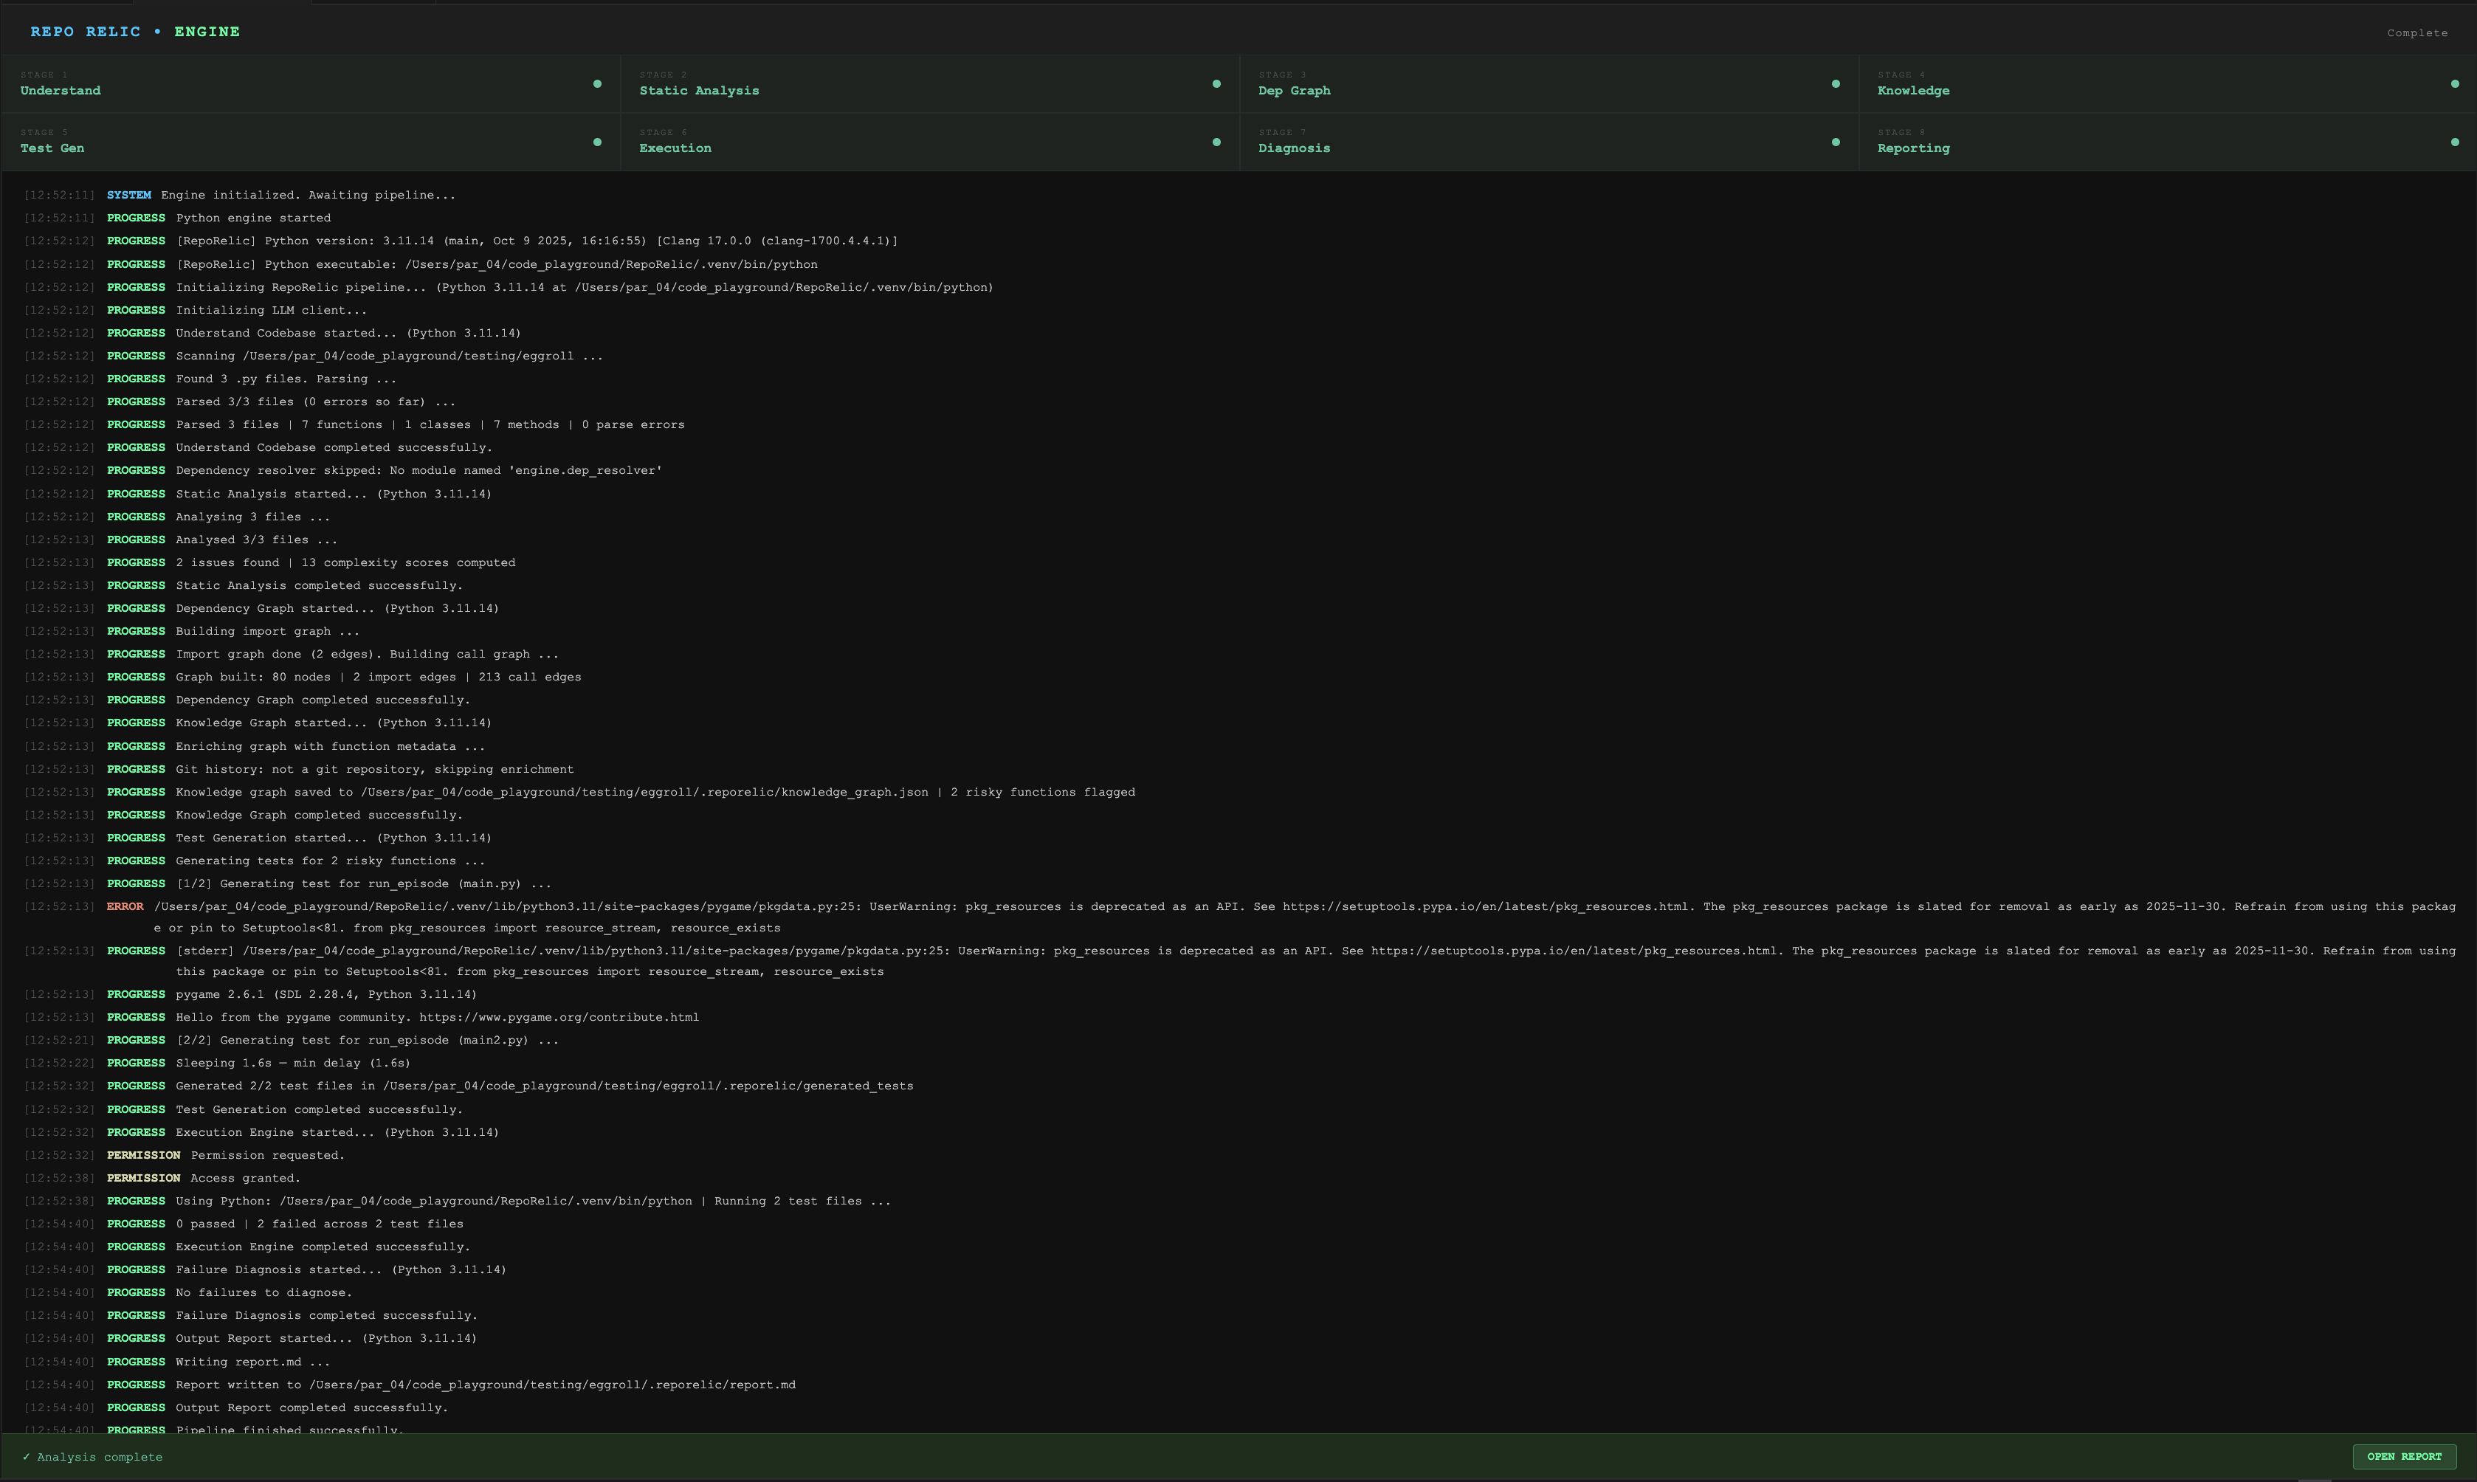Open the generated report with OPEN REPORT
The height and width of the screenshot is (1482, 2477).
2404,1456
